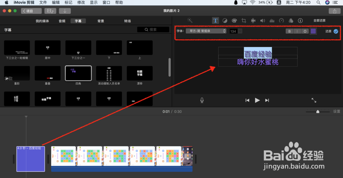The height and width of the screenshot is (178, 343).
Task: Toggle bold B text style
Action: (289, 31)
